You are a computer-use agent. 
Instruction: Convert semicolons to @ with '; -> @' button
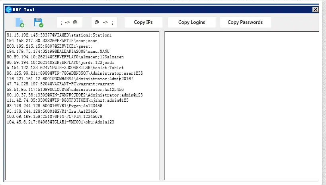[x=69, y=22]
